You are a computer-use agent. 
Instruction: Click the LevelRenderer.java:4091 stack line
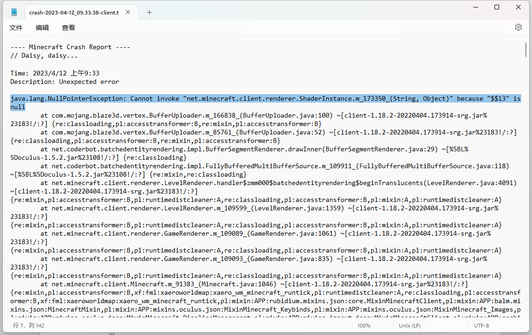tap(279, 183)
